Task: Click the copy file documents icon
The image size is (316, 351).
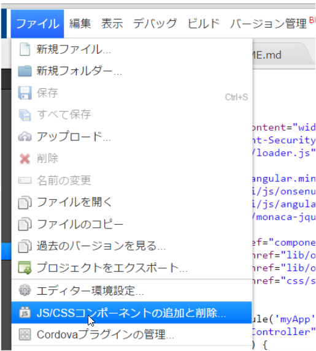Action: point(25,224)
